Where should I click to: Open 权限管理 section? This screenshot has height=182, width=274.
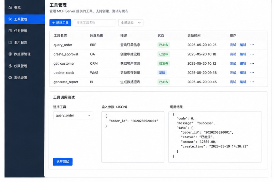coord(25,66)
